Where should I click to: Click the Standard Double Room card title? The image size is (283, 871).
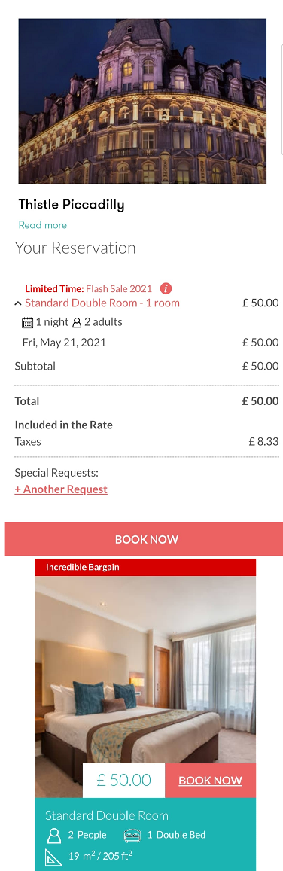[107, 815]
